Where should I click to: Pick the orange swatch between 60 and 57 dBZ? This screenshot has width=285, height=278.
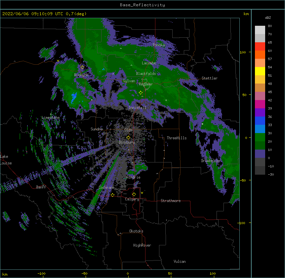(260, 54)
